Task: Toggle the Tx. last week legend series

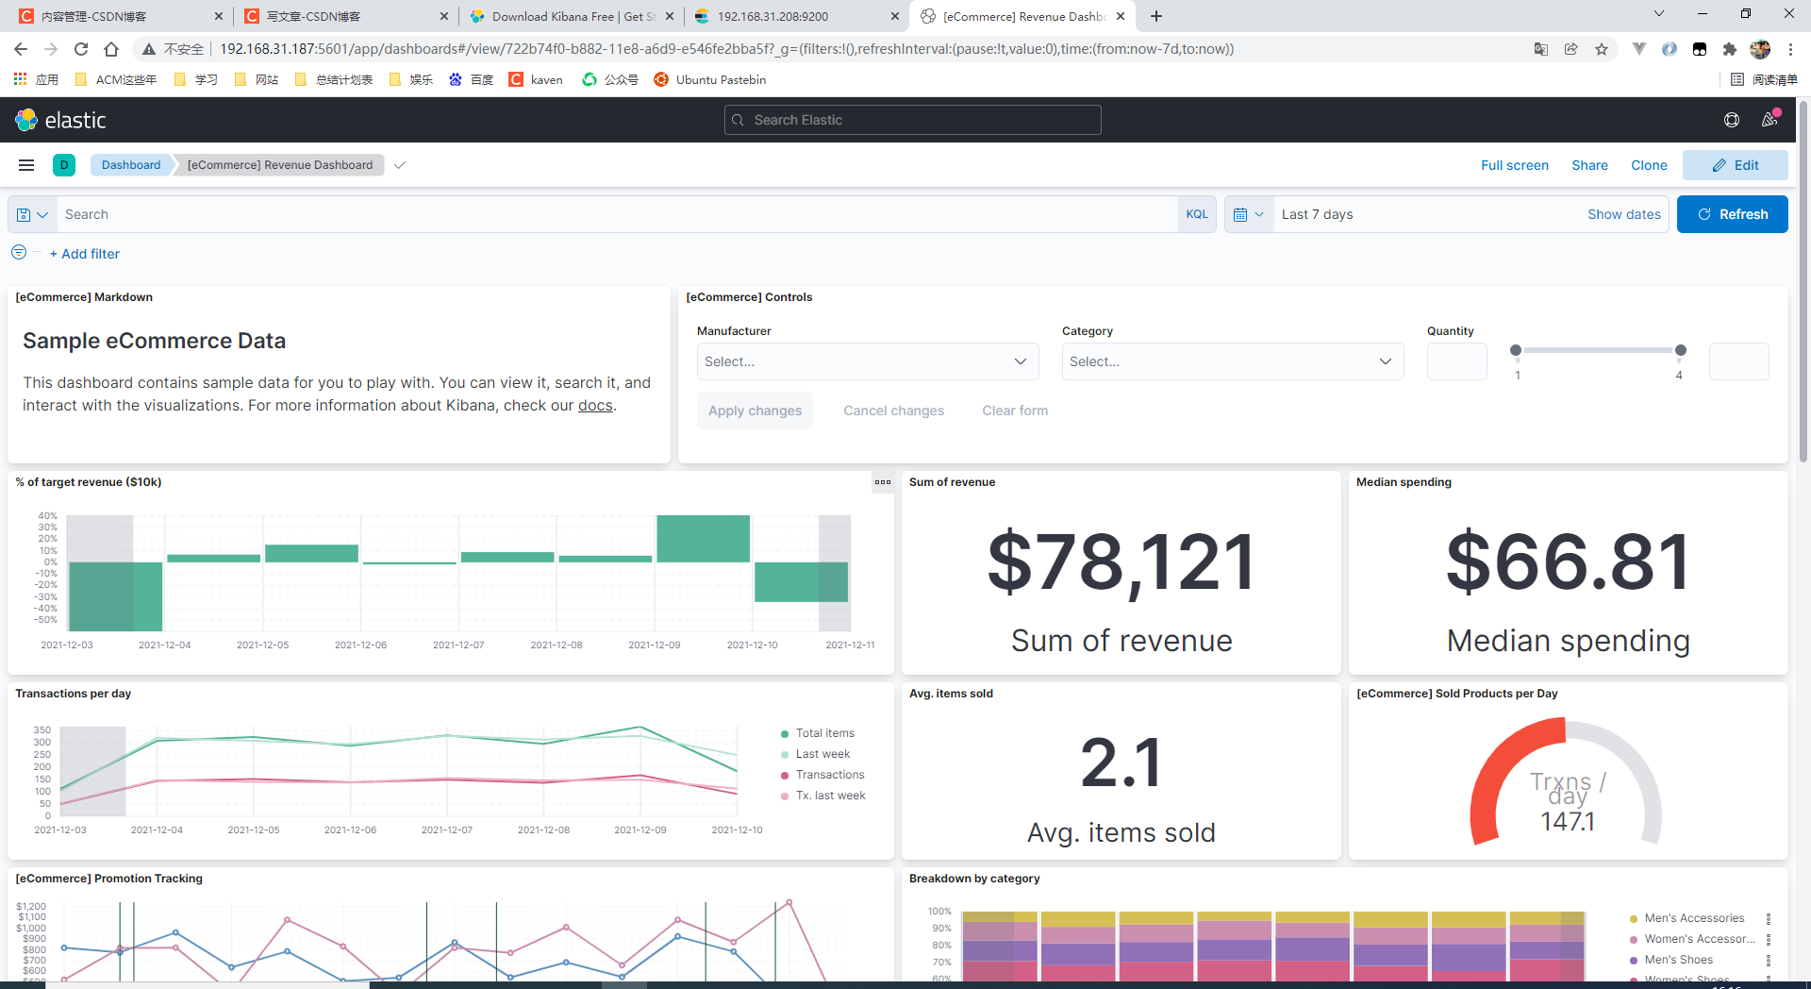Action: click(823, 796)
